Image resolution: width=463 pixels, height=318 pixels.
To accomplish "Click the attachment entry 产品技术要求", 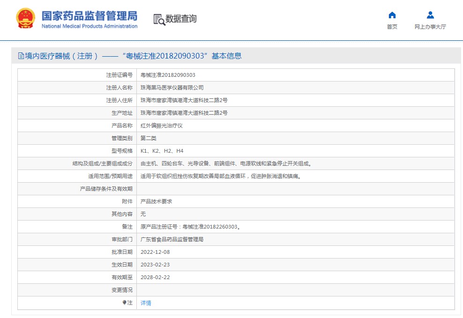I will pyautogui.click(x=157, y=201).
